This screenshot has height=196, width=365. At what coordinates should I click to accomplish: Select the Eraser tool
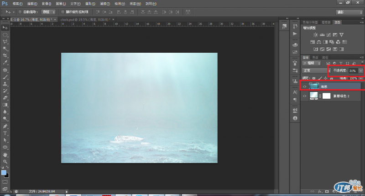[x=5, y=98]
